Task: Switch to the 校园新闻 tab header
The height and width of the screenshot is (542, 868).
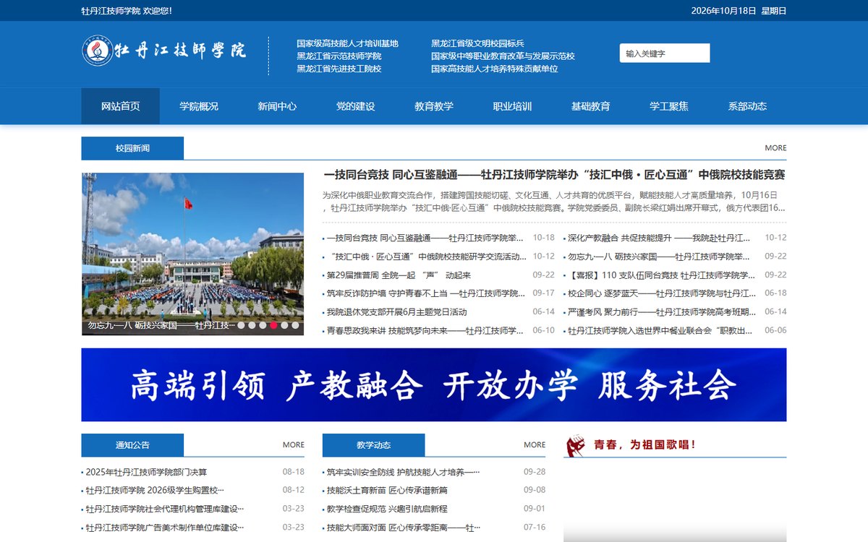Action: [132, 148]
